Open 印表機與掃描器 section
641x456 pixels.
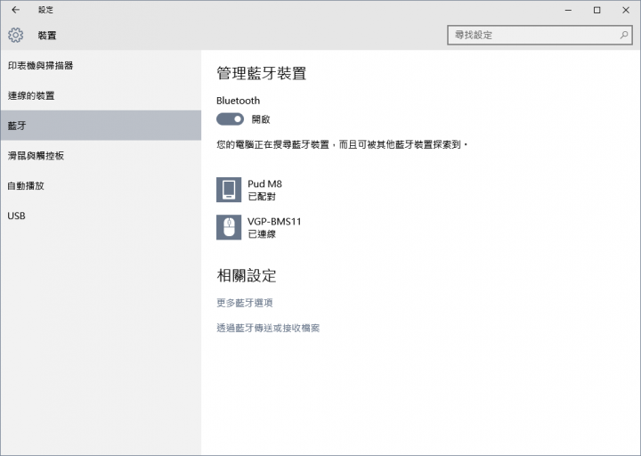coord(101,65)
